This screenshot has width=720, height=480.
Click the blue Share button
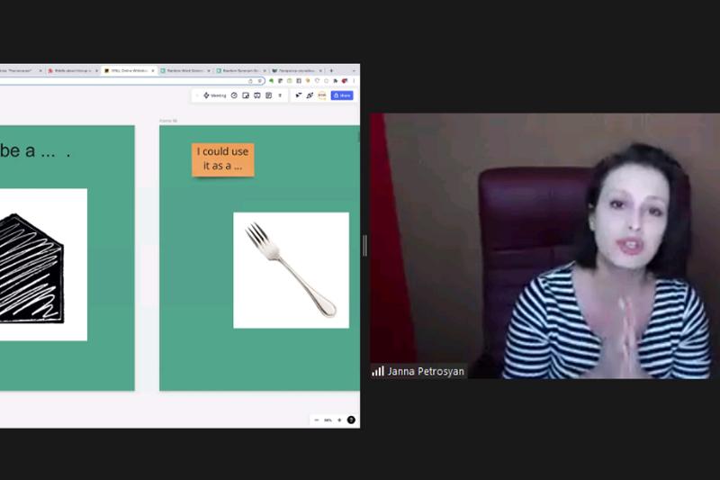point(342,95)
